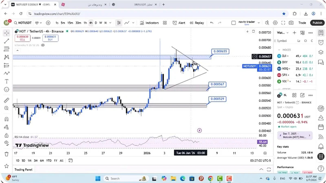Screen dimensions: 326x183
Task: Enter fullscreen mode
Action: point(283,23)
